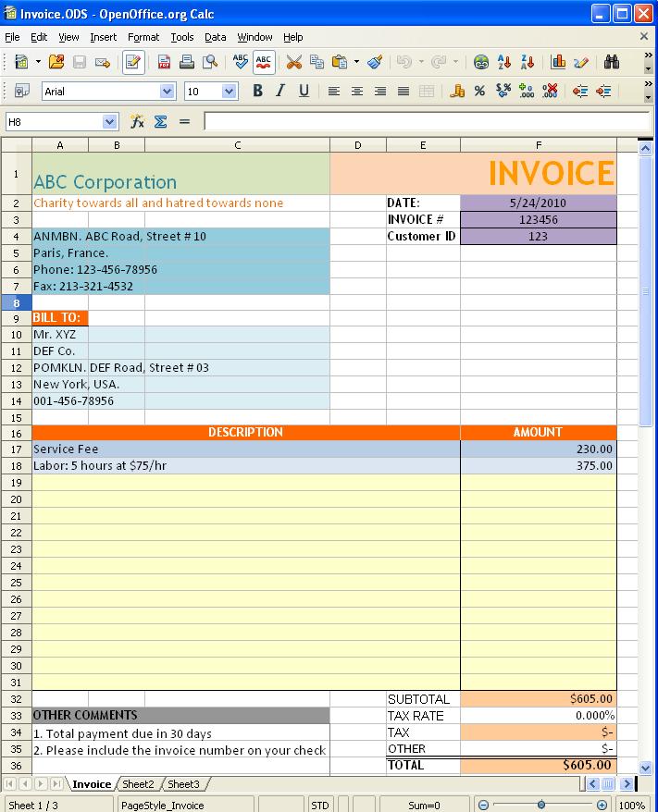
Task: Click the Paste clipboard icon
Action: coord(340,62)
